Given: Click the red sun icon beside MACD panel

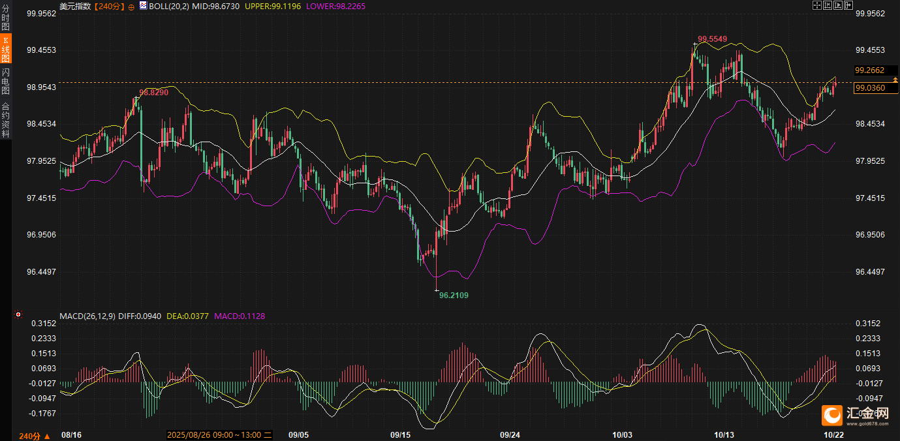Looking at the screenshot, I should [x=19, y=315].
